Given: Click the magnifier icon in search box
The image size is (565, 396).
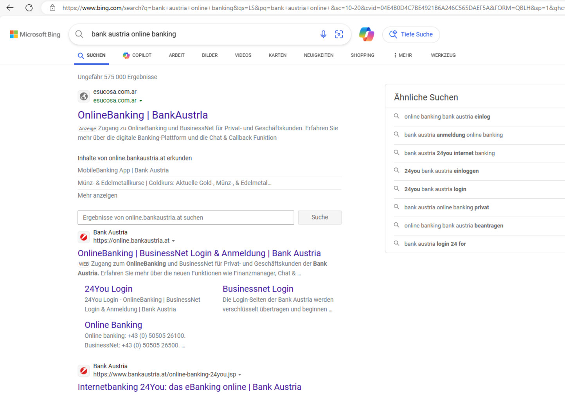Looking at the screenshot, I should 79,34.
